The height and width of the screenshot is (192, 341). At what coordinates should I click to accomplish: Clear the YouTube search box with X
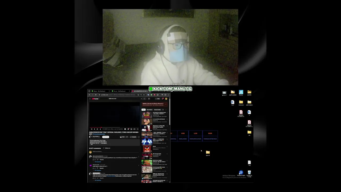coord(141,99)
